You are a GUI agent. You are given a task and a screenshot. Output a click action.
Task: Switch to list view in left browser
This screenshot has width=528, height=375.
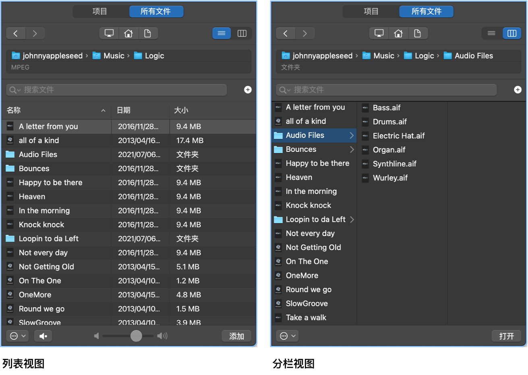(222, 33)
